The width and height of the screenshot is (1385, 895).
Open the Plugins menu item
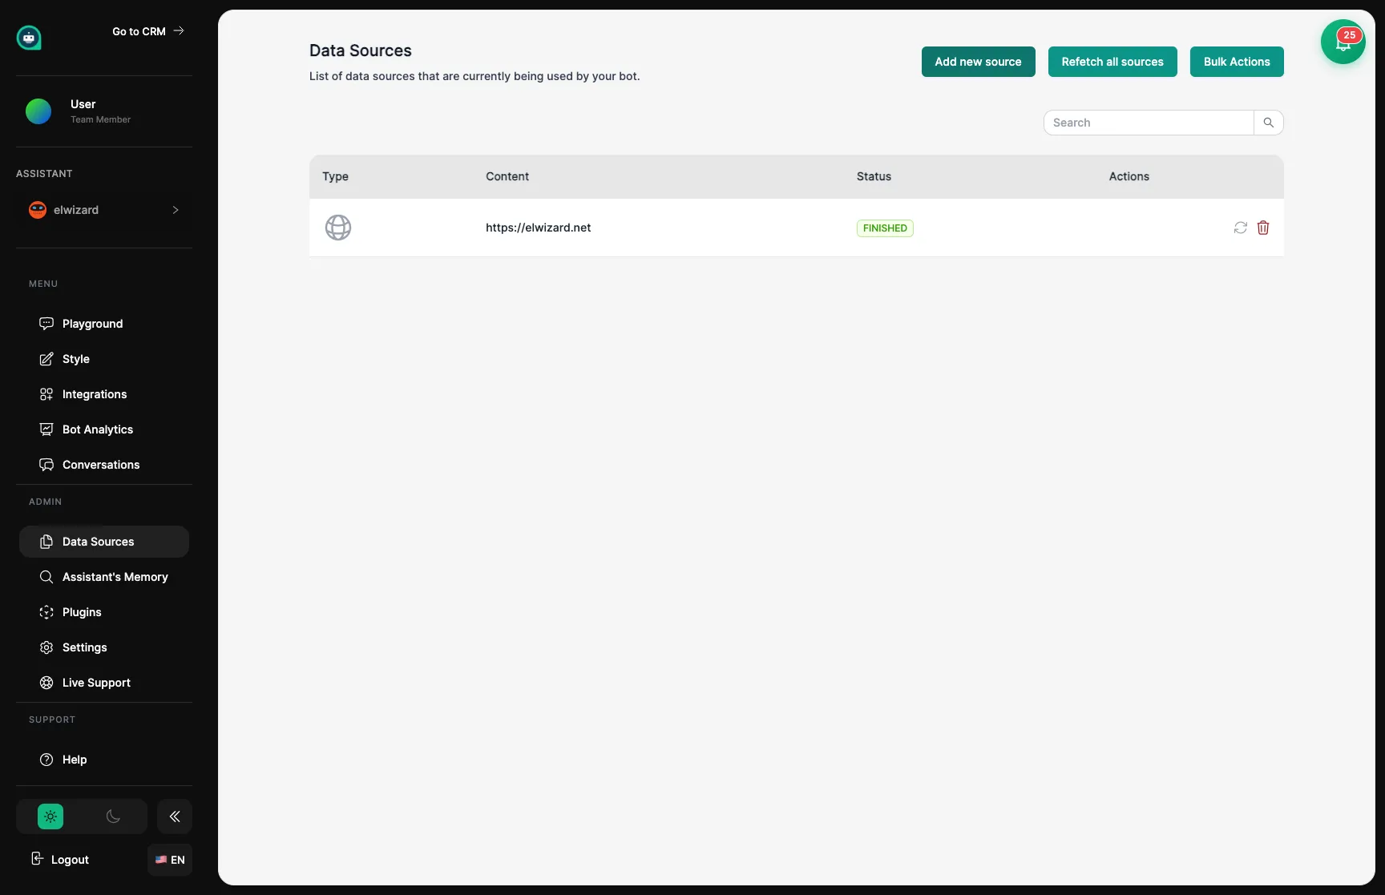[x=104, y=612]
